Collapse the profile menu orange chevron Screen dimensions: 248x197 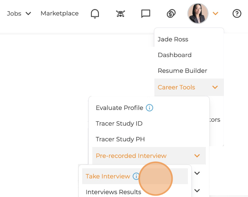(x=215, y=13)
